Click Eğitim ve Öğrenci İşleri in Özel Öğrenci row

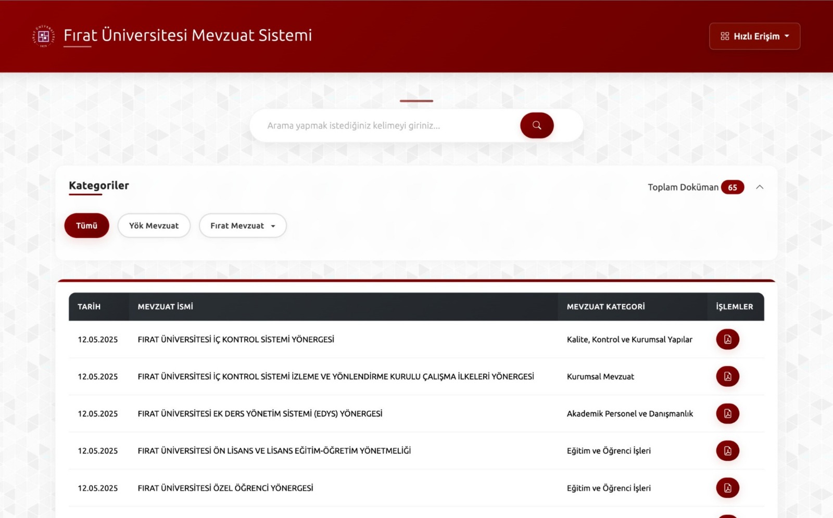click(609, 488)
